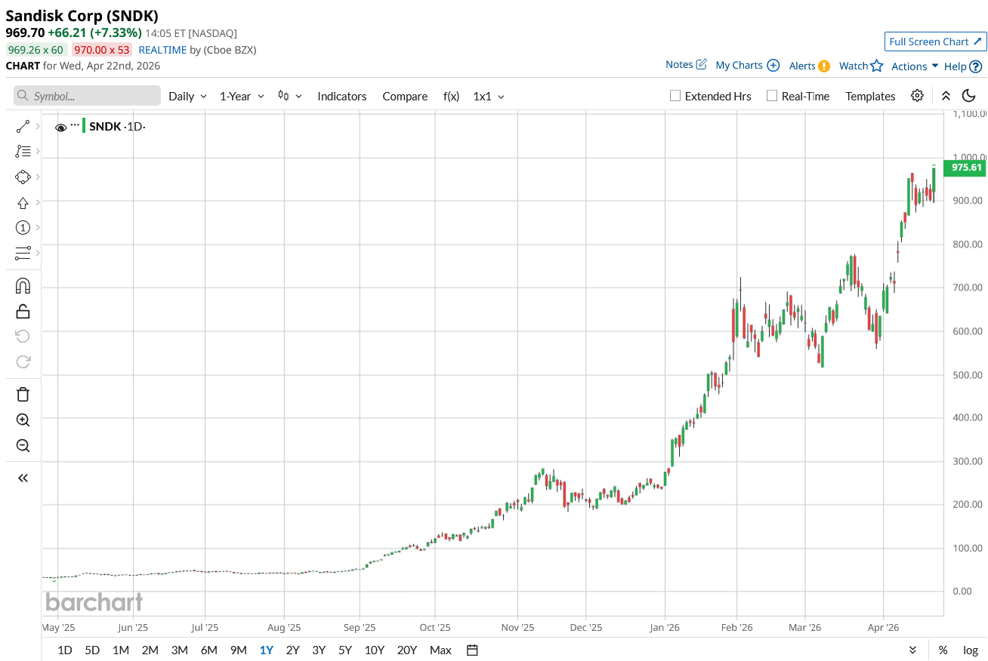Viewport: 988px width, 661px height.
Task: Create an alert via Alerts
Action: click(809, 66)
